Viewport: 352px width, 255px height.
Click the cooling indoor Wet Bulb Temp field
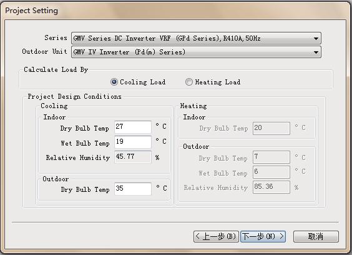(x=133, y=142)
